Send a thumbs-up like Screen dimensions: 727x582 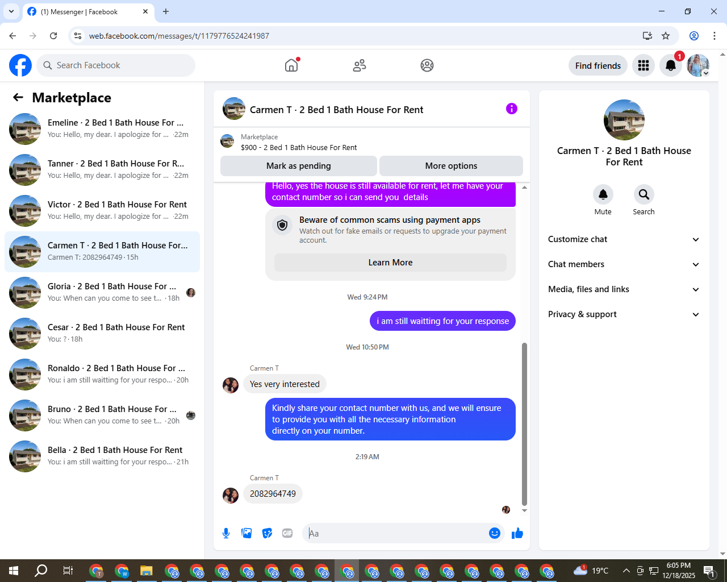(x=517, y=533)
